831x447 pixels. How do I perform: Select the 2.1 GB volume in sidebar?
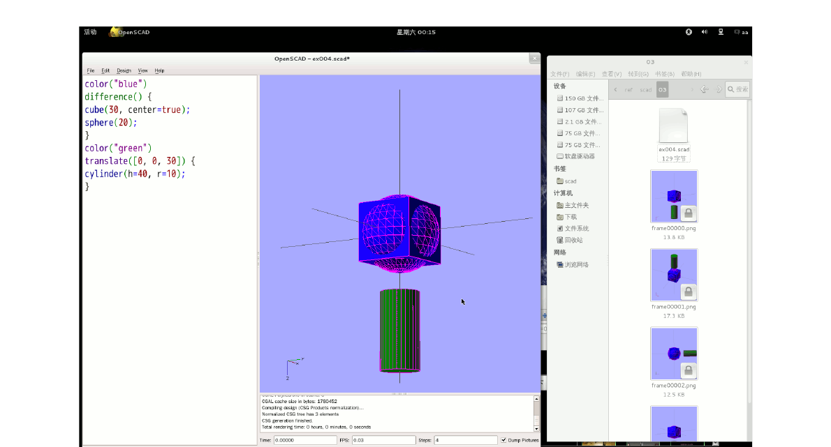point(580,121)
